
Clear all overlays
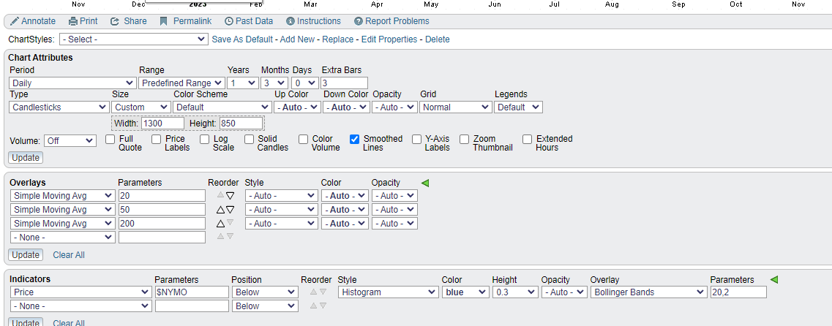[x=69, y=255]
